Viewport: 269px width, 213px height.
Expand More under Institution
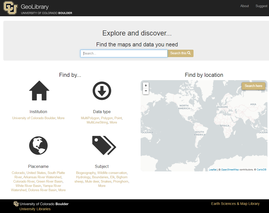click(61, 118)
